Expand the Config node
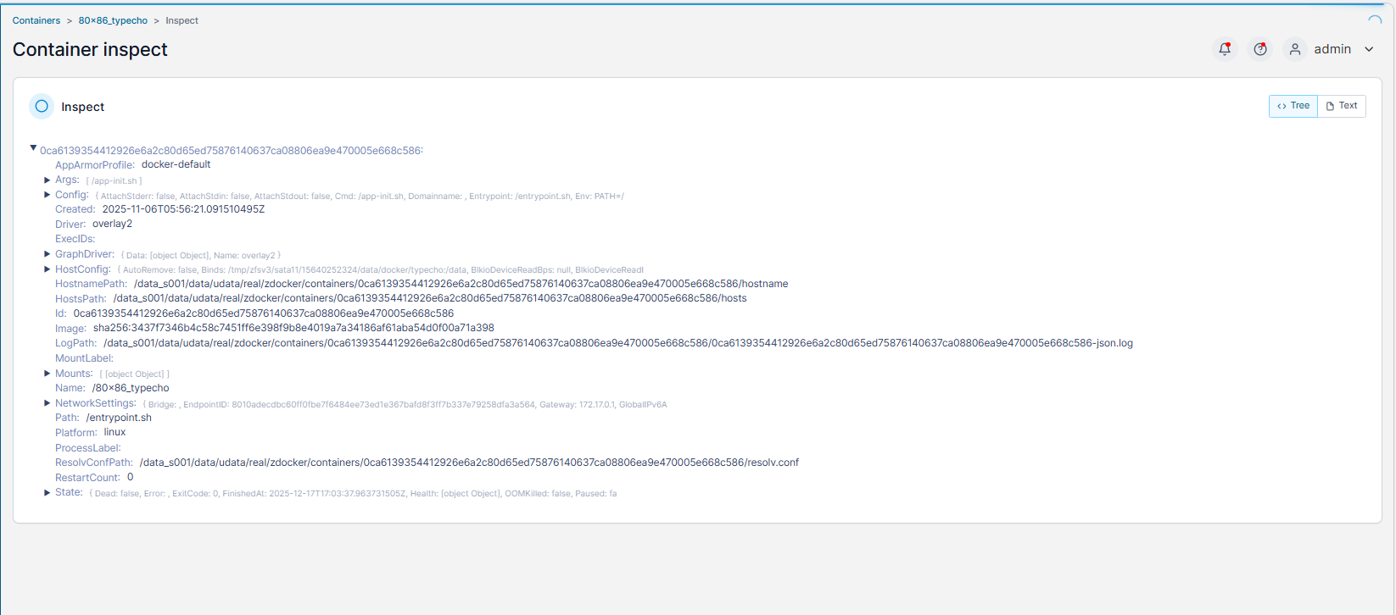This screenshot has height=615, width=1396. tap(47, 195)
